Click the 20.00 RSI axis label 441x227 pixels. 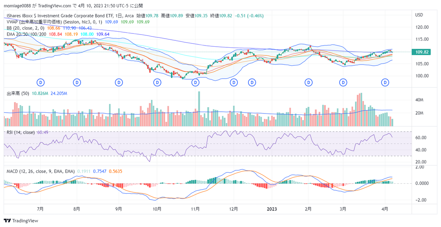coord(421,162)
